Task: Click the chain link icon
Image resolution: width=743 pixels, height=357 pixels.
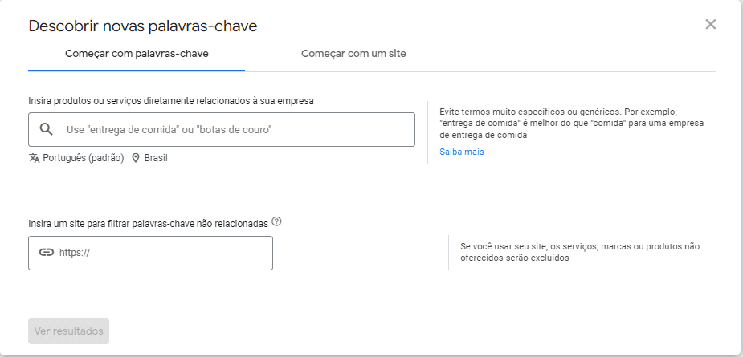Action: coord(47,253)
